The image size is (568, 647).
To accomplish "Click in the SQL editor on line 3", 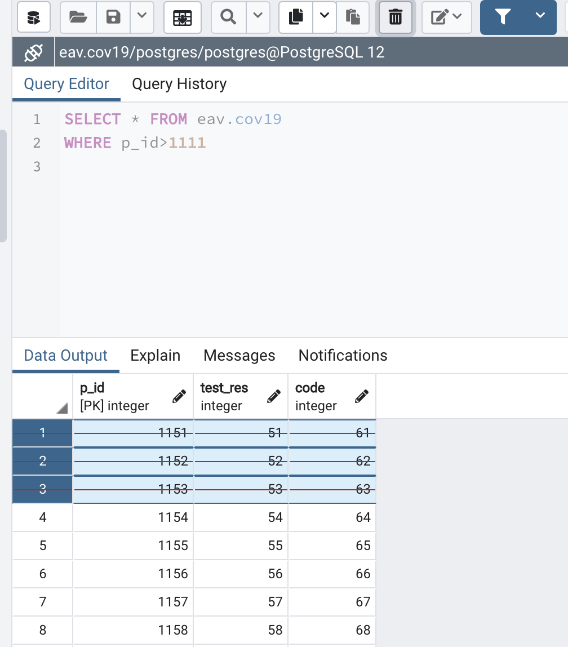I will 225,167.
